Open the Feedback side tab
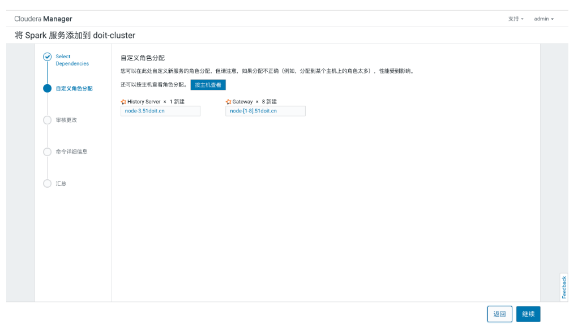This screenshot has width=578, height=329. click(564, 287)
